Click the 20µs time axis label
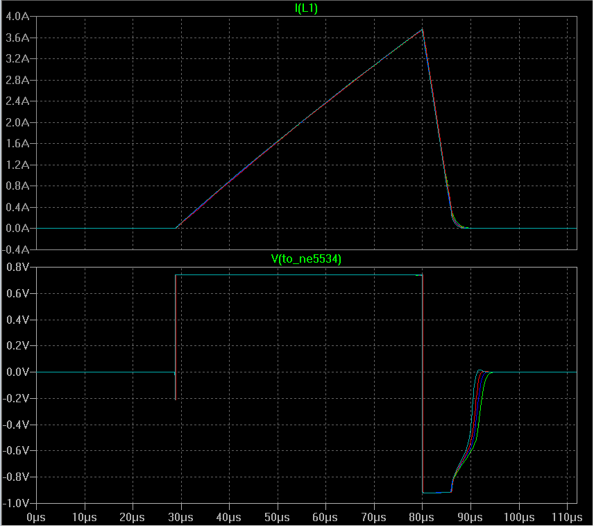The width and height of the screenshot is (594, 526). coord(133,517)
